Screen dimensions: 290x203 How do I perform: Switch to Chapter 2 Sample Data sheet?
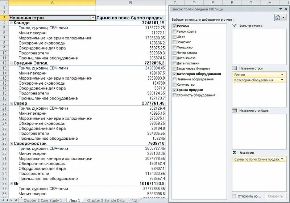point(106,200)
